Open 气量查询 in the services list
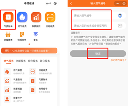This screenshot has width=128, height=106. (x=15, y=81)
